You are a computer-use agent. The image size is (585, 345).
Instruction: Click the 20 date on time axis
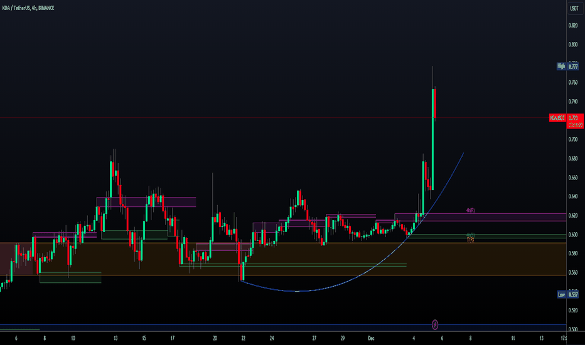click(215, 338)
